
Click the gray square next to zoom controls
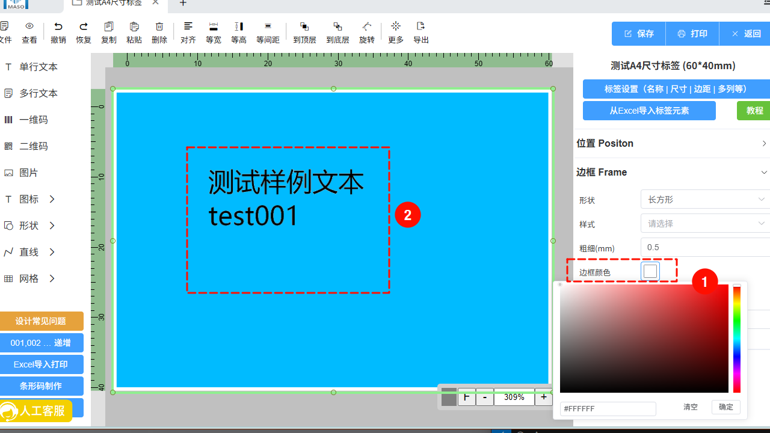[x=449, y=397]
